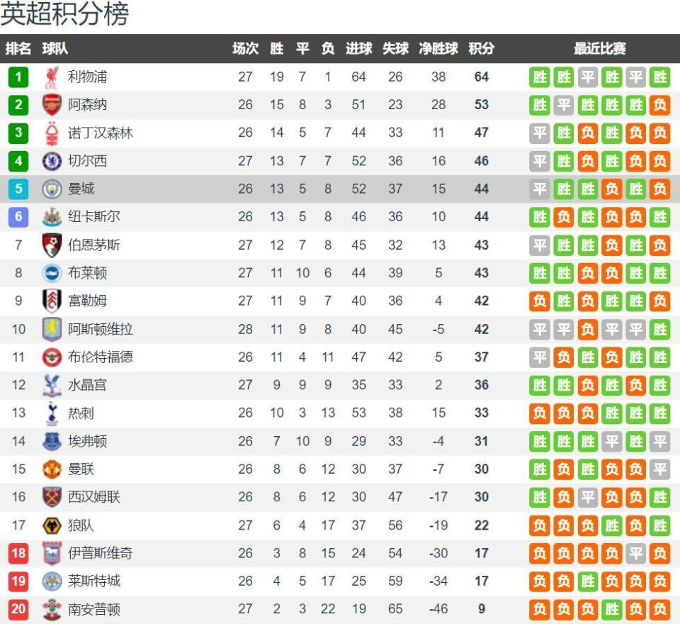Click the Liverpool club crest icon
The image size is (680, 624).
[52, 77]
